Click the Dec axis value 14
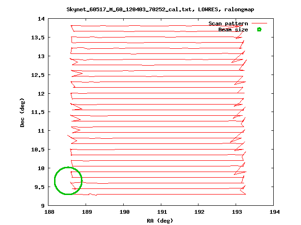301x225 pixels. pyautogui.click(x=41, y=19)
